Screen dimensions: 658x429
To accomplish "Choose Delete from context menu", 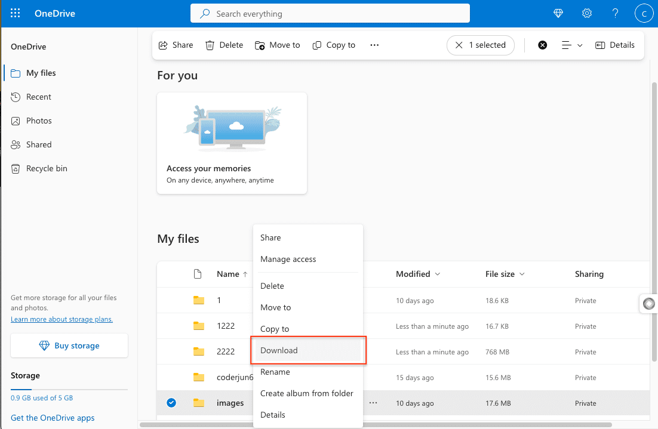I will 308,286.
